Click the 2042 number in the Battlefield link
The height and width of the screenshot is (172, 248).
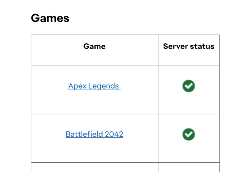pos(114,134)
